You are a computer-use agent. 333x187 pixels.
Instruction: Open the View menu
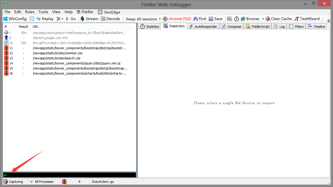tap(56, 12)
